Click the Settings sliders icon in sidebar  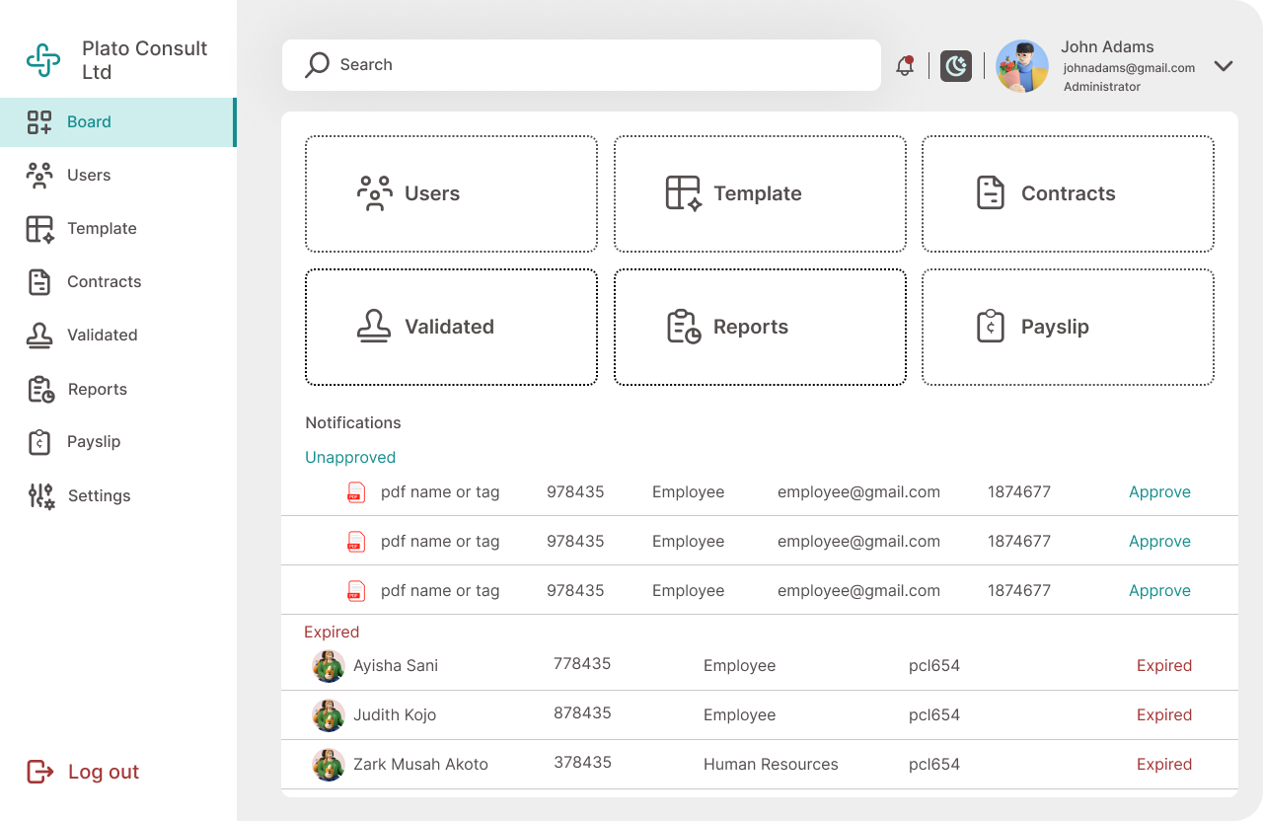[40, 495]
